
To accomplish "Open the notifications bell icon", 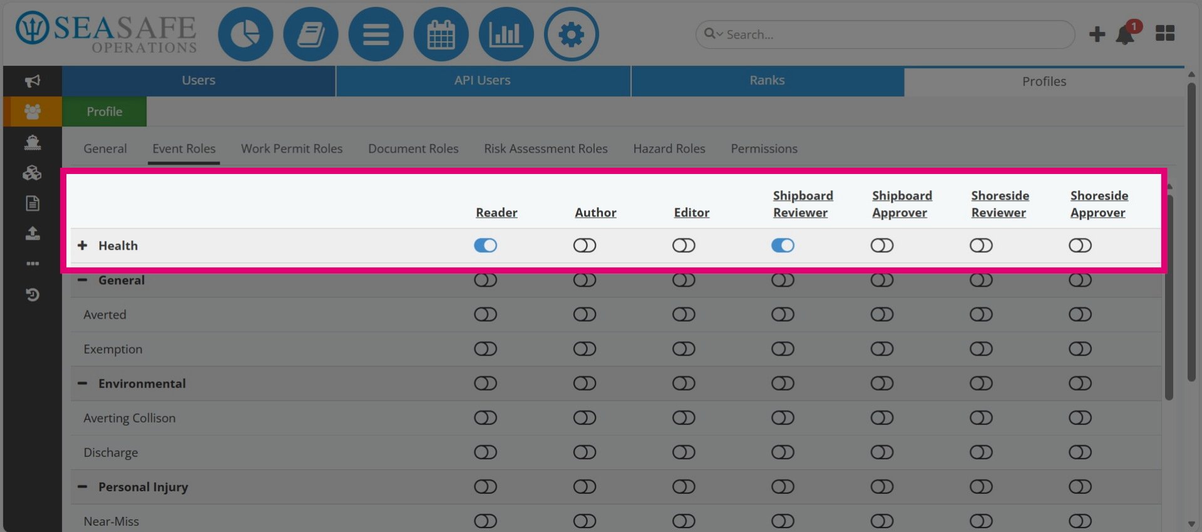I will 1126,34.
